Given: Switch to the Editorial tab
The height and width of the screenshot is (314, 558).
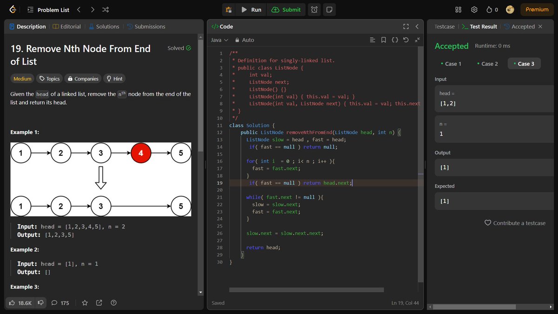Looking at the screenshot, I should tap(66, 27).
